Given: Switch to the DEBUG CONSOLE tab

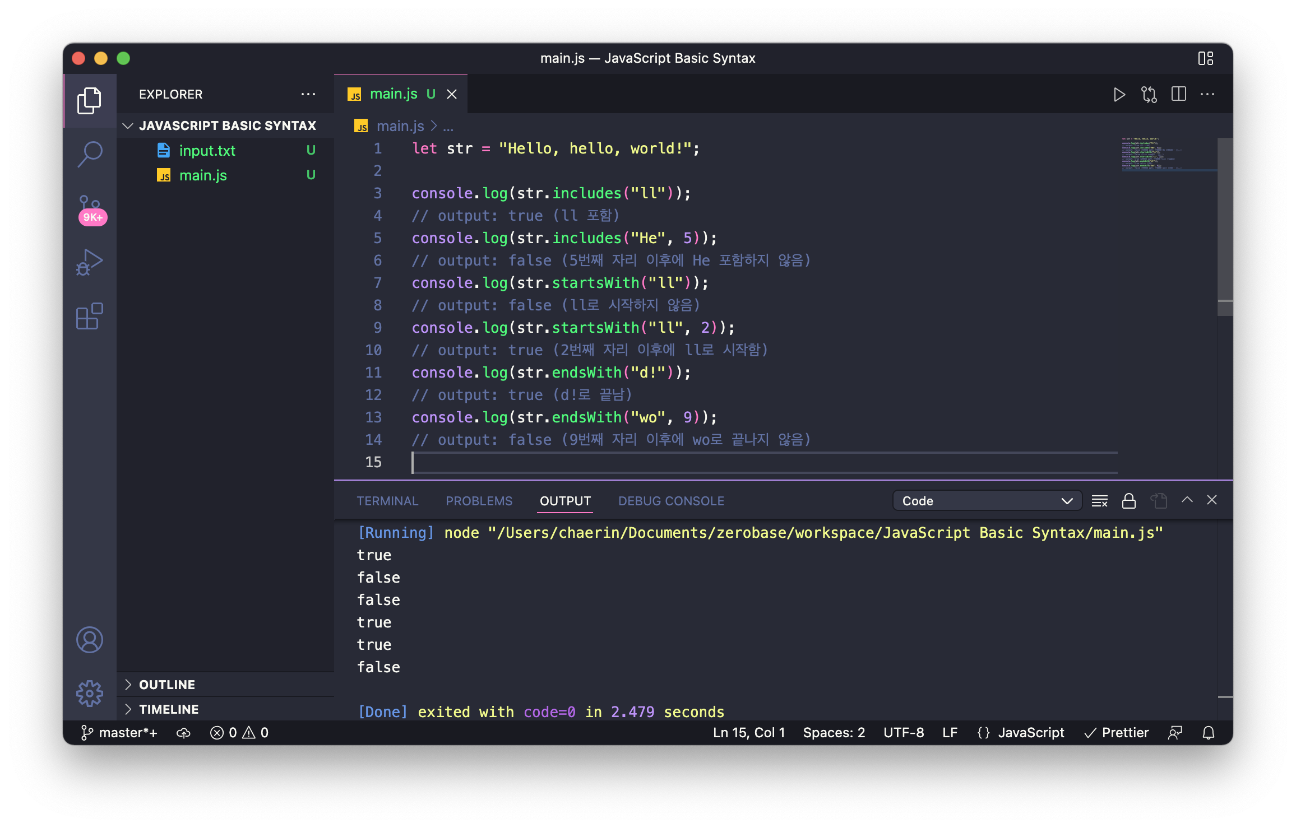Looking at the screenshot, I should coord(671,501).
